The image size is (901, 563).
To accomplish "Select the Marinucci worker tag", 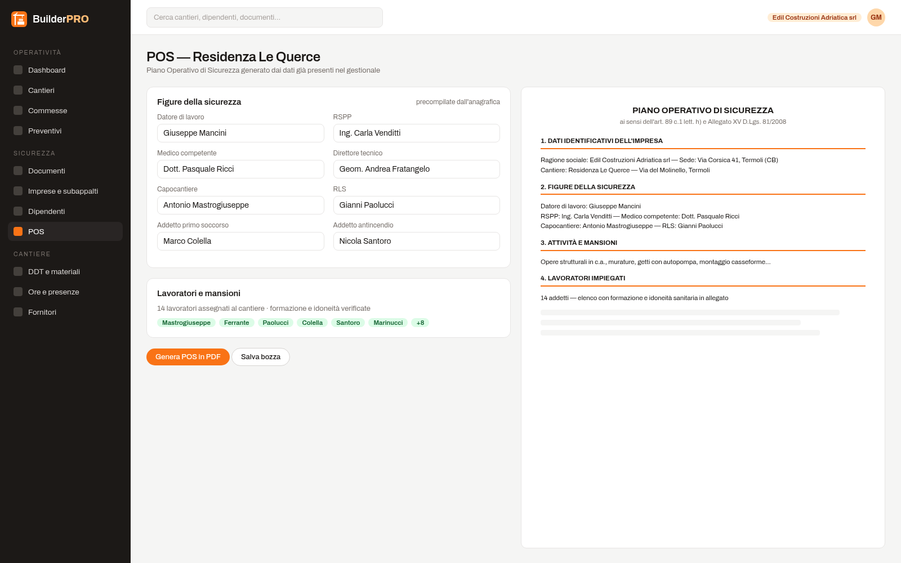I will [388, 323].
